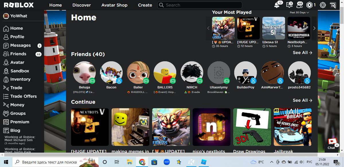Open Premium in the left sidebar

click(16, 122)
